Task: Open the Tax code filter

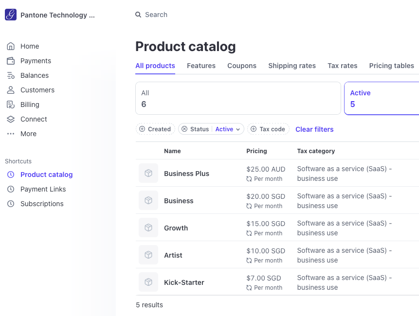Action: tap(268, 129)
